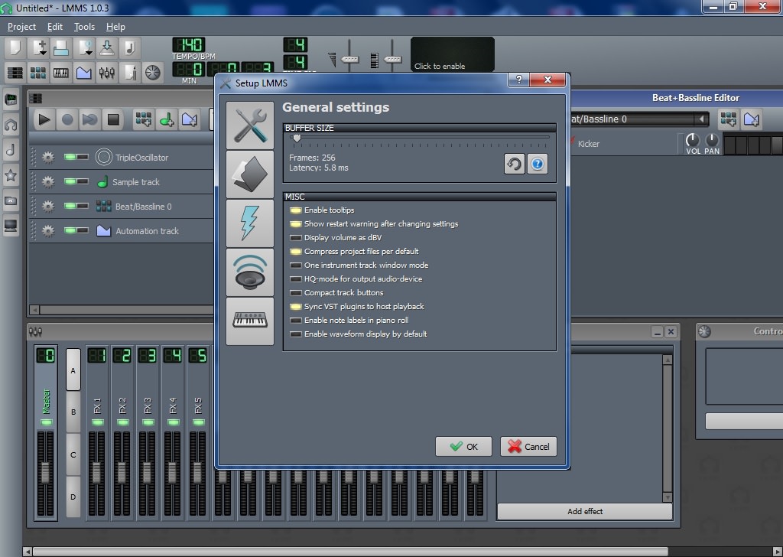Open the Piano Roll editor icon

(60, 73)
